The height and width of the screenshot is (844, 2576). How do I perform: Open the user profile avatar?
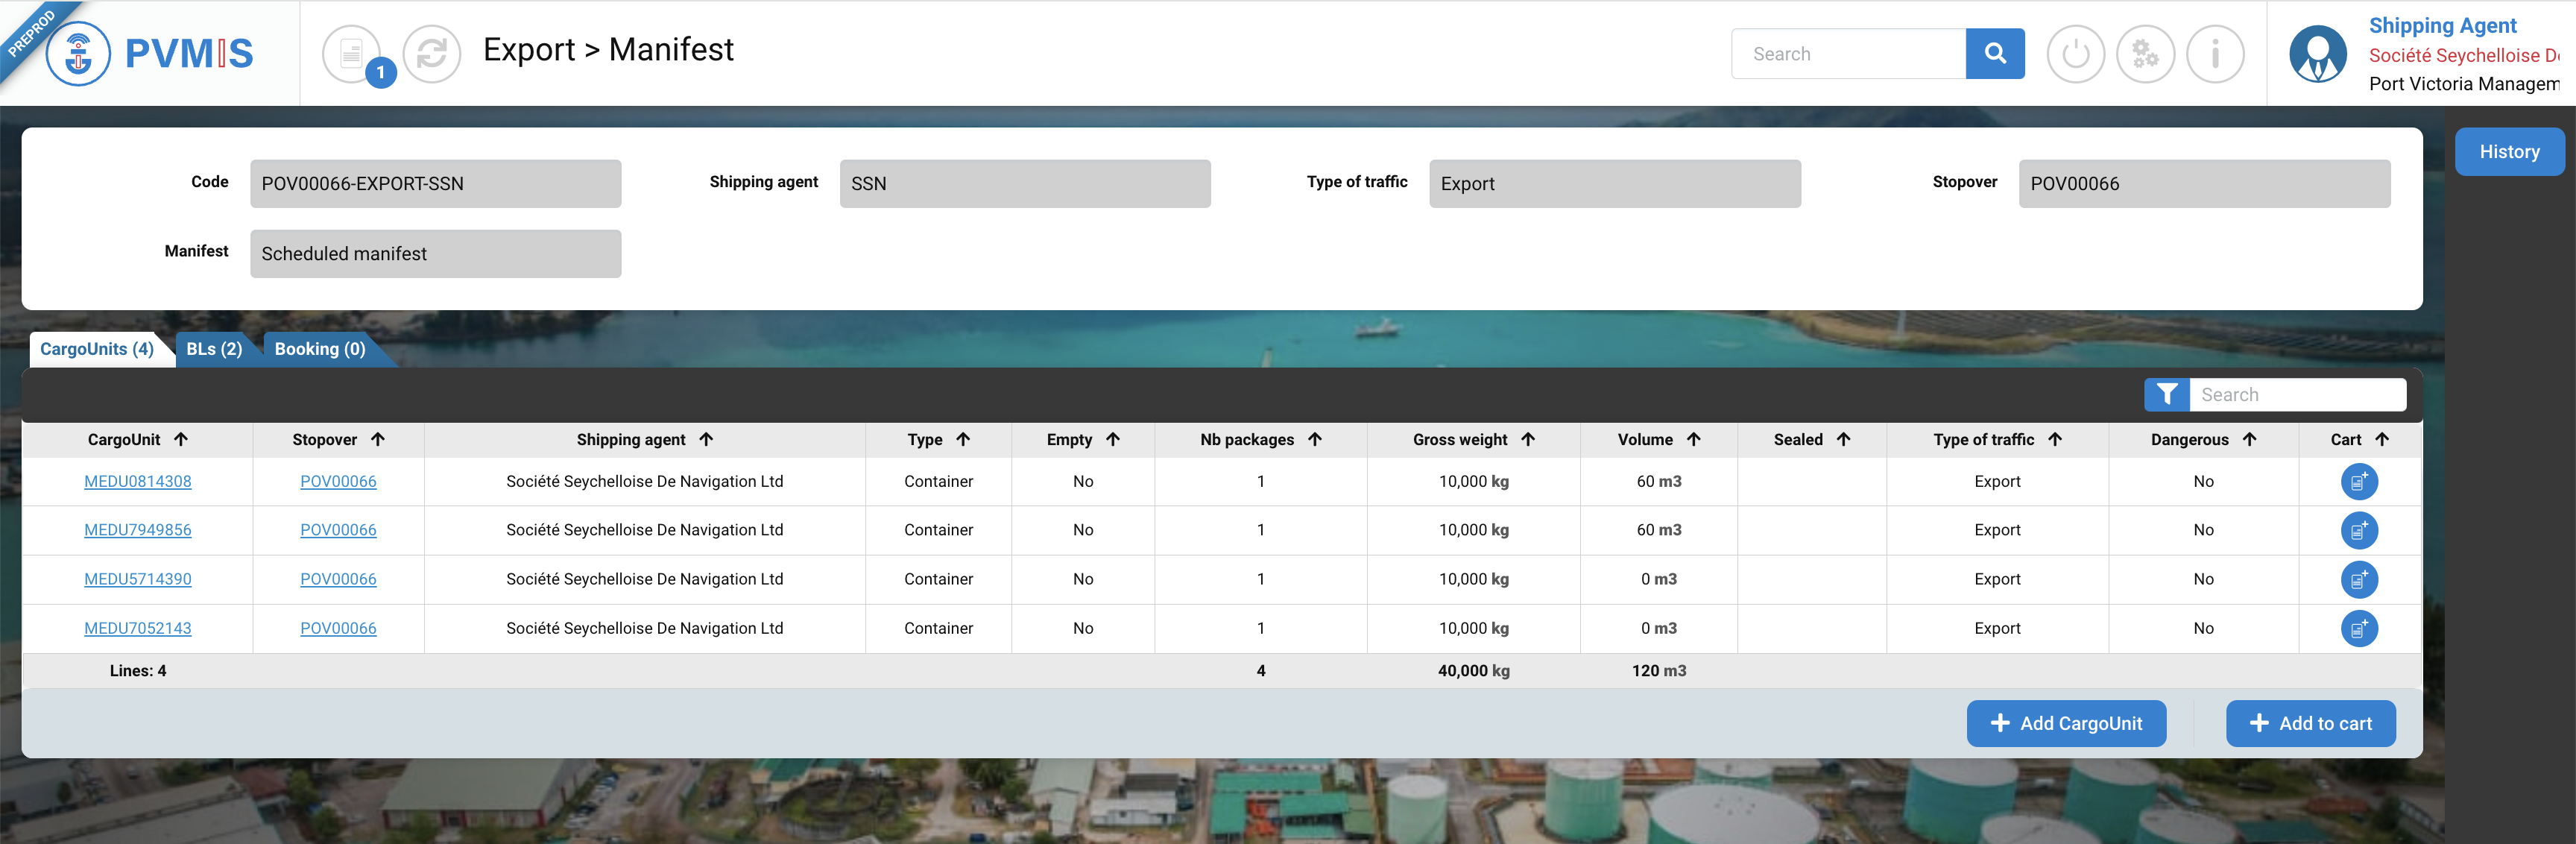pos(2317,54)
